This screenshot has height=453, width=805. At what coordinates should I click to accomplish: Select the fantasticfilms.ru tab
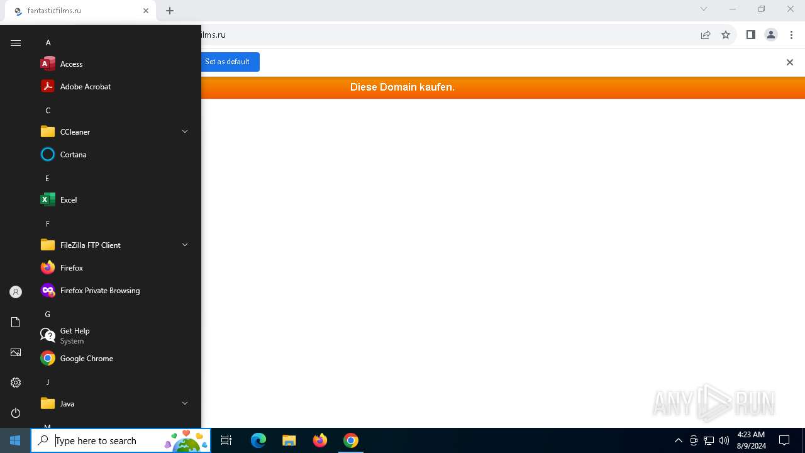tap(82, 11)
